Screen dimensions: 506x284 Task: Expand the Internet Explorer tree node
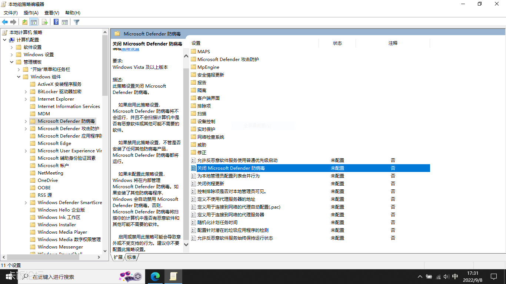tap(26, 99)
